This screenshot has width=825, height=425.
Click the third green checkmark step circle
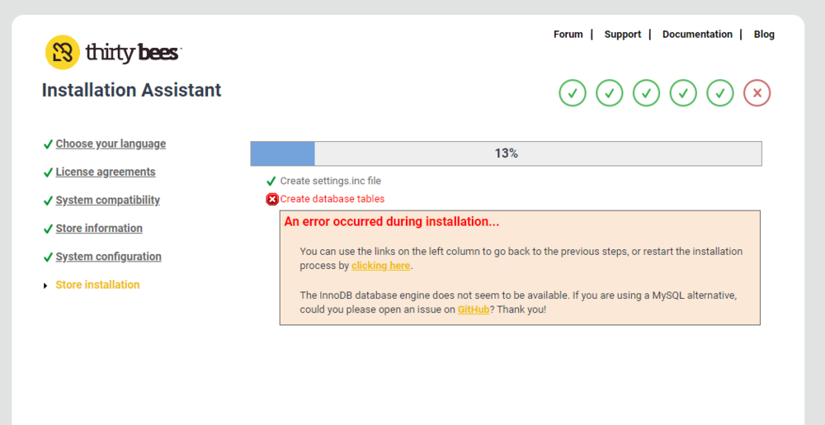click(646, 93)
